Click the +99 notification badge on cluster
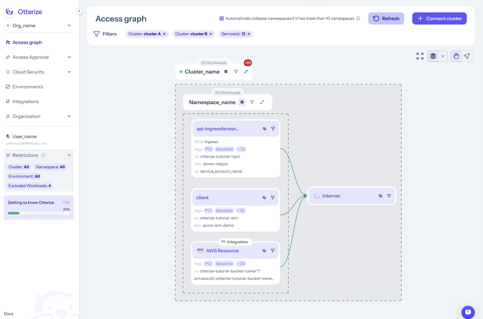The width and height of the screenshot is (483, 319). pos(248,63)
